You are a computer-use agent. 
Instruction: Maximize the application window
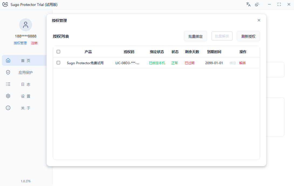pyautogui.click(x=279, y=4)
